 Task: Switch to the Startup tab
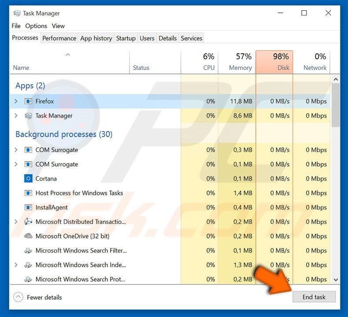[126, 38]
